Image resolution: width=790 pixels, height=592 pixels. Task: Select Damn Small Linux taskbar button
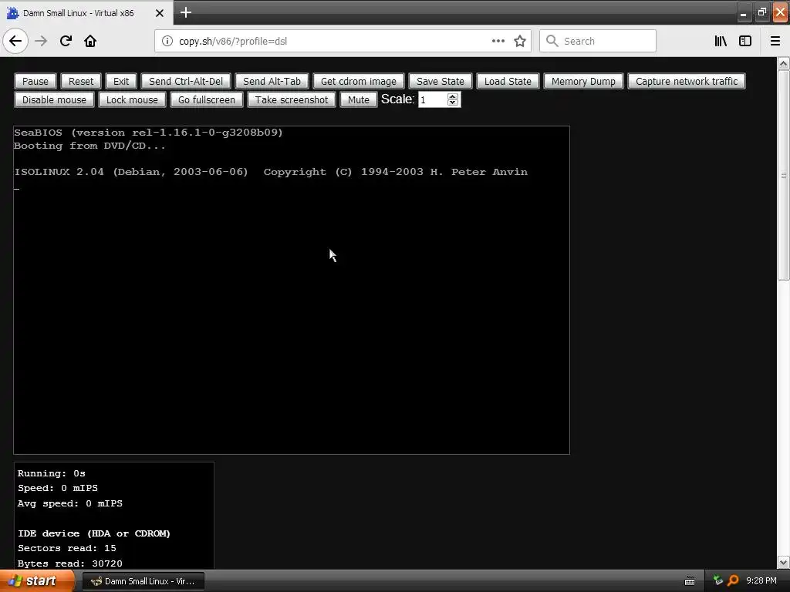tap(143, 581)
